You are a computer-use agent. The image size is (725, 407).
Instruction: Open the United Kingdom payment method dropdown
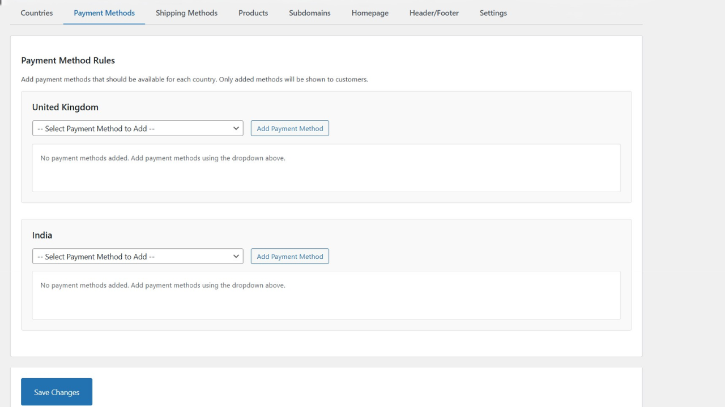click(137, 128)
